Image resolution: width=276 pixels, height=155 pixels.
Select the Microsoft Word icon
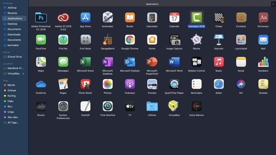(174, 62)
